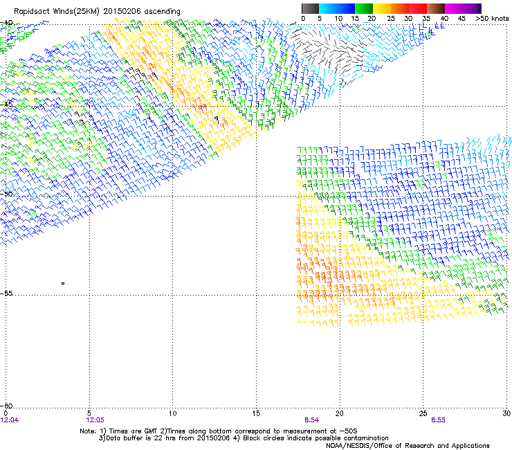Click the purple '8:55' pass time
This screenshot has height=450, width=512.
coord(438,420)
